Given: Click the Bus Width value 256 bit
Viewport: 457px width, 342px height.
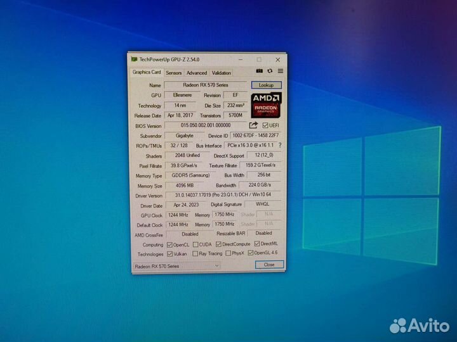Looking at the screenshot, I should click(264, 175).
